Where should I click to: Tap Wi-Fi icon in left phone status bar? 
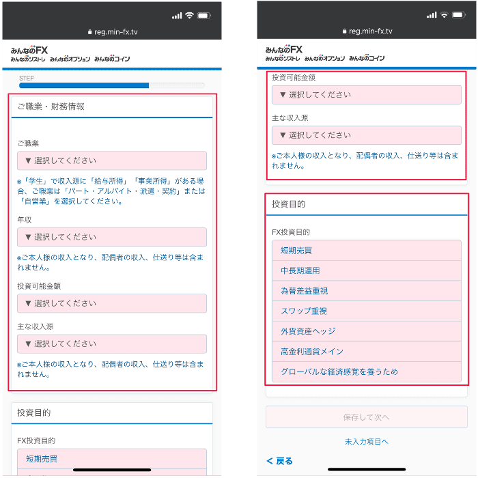point(190,15)
